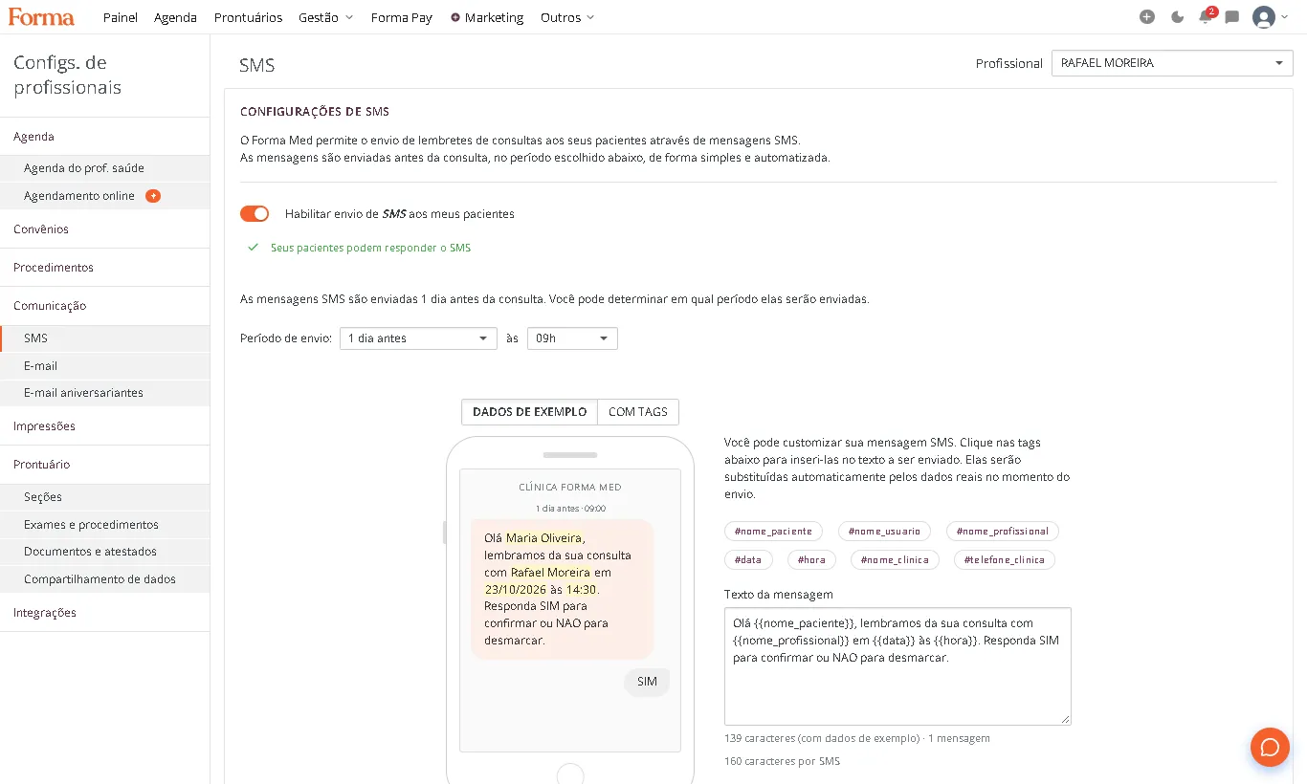Insert the #nome_paciente tag
Screen dimensions: 1307x784
(x=773, y=532)
